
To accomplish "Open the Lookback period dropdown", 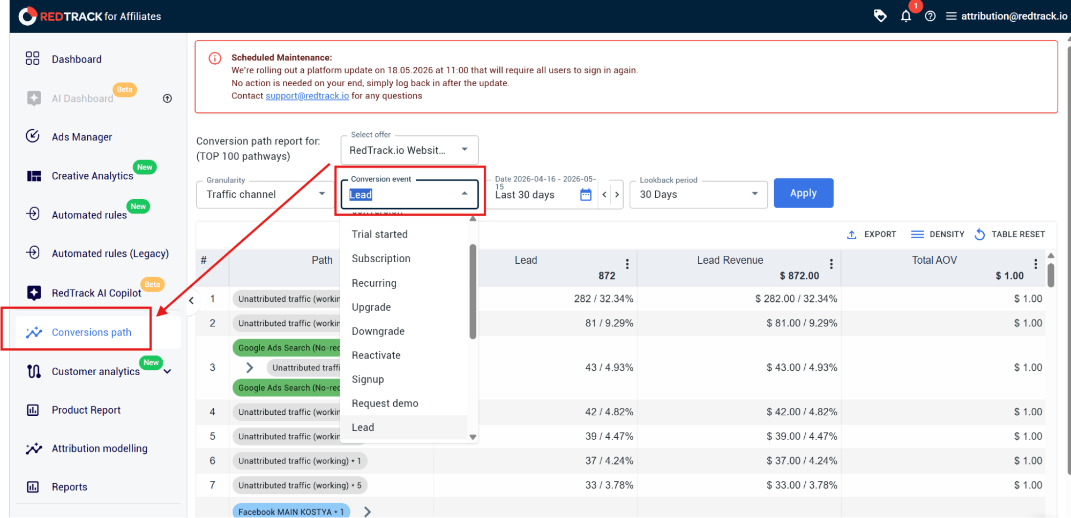I will pos(698,195).
